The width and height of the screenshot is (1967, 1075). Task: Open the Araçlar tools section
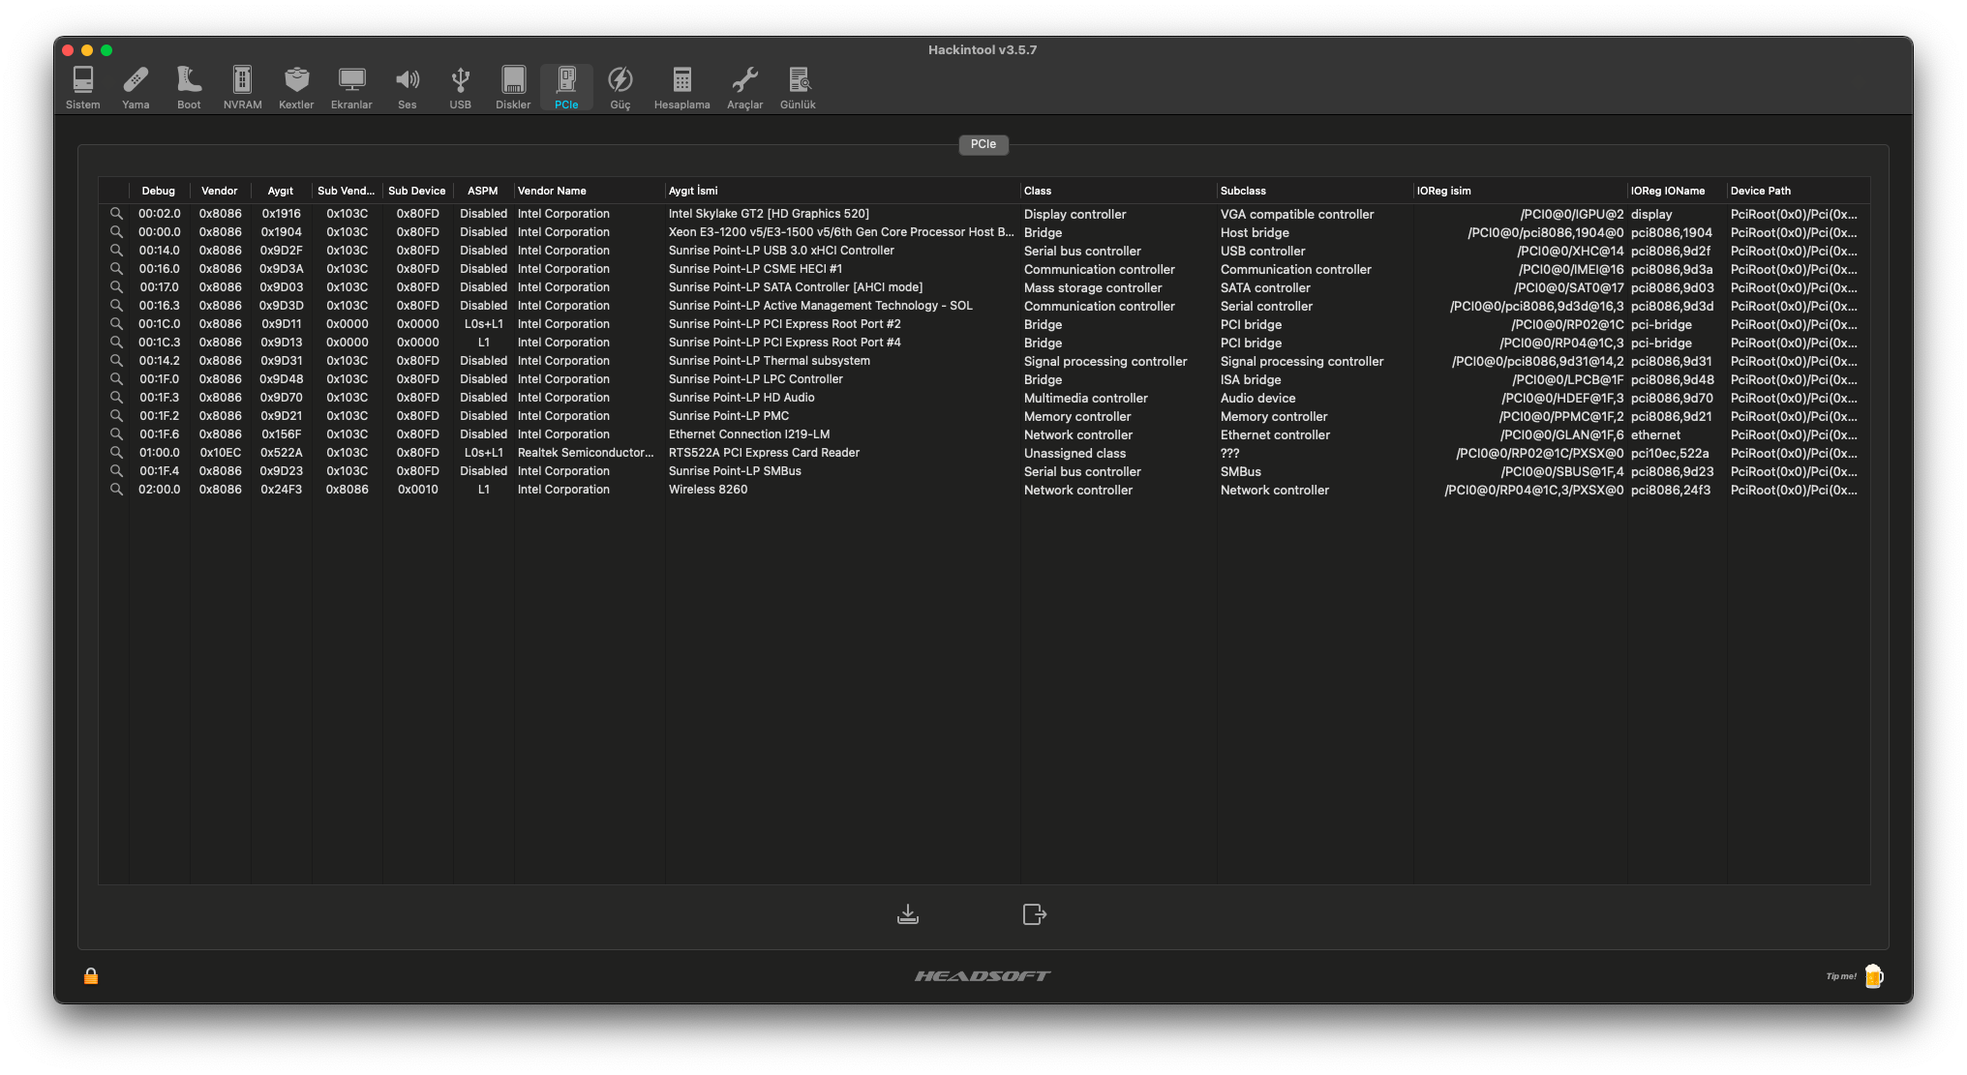pyautogui.click(x=744, y=87)
